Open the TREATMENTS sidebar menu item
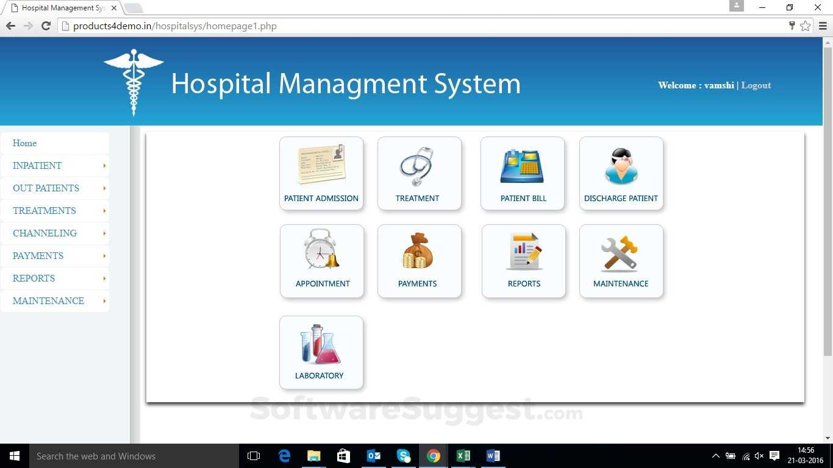Viewport: 833px width, 468px height. [44, 211]
